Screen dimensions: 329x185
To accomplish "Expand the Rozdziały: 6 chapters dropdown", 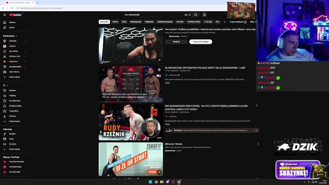I will [256, 130].
